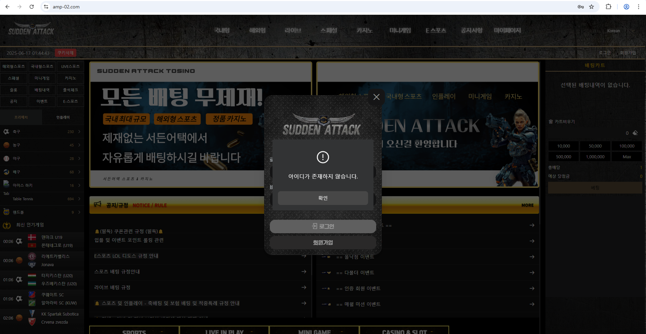Click the basketball icon in sports list

click(6, 145)
